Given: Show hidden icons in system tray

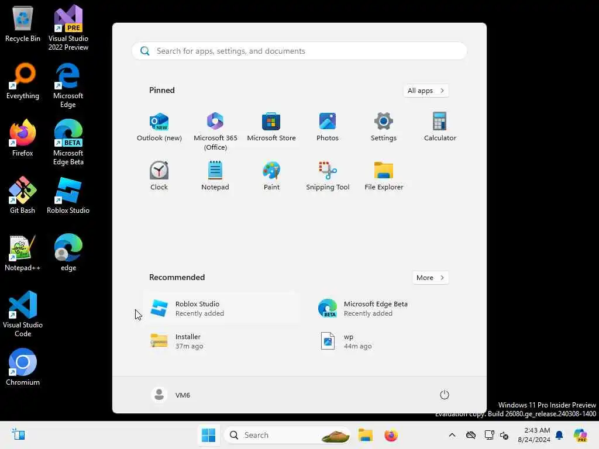Looking at the screenshot, I should point(452,435).
